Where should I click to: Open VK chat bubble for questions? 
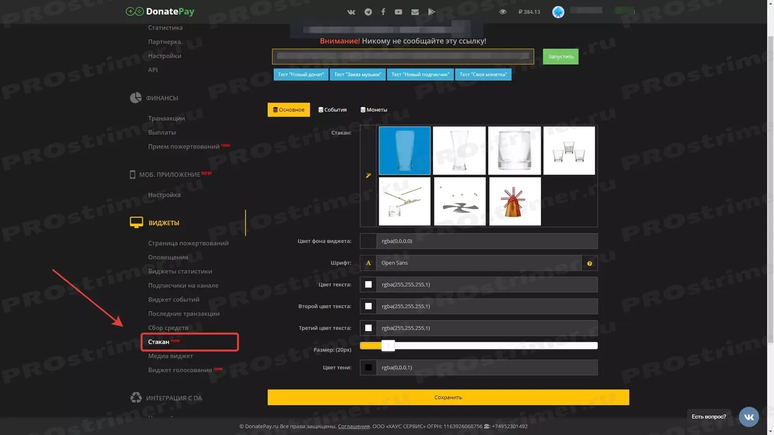(x=749, y=417)
